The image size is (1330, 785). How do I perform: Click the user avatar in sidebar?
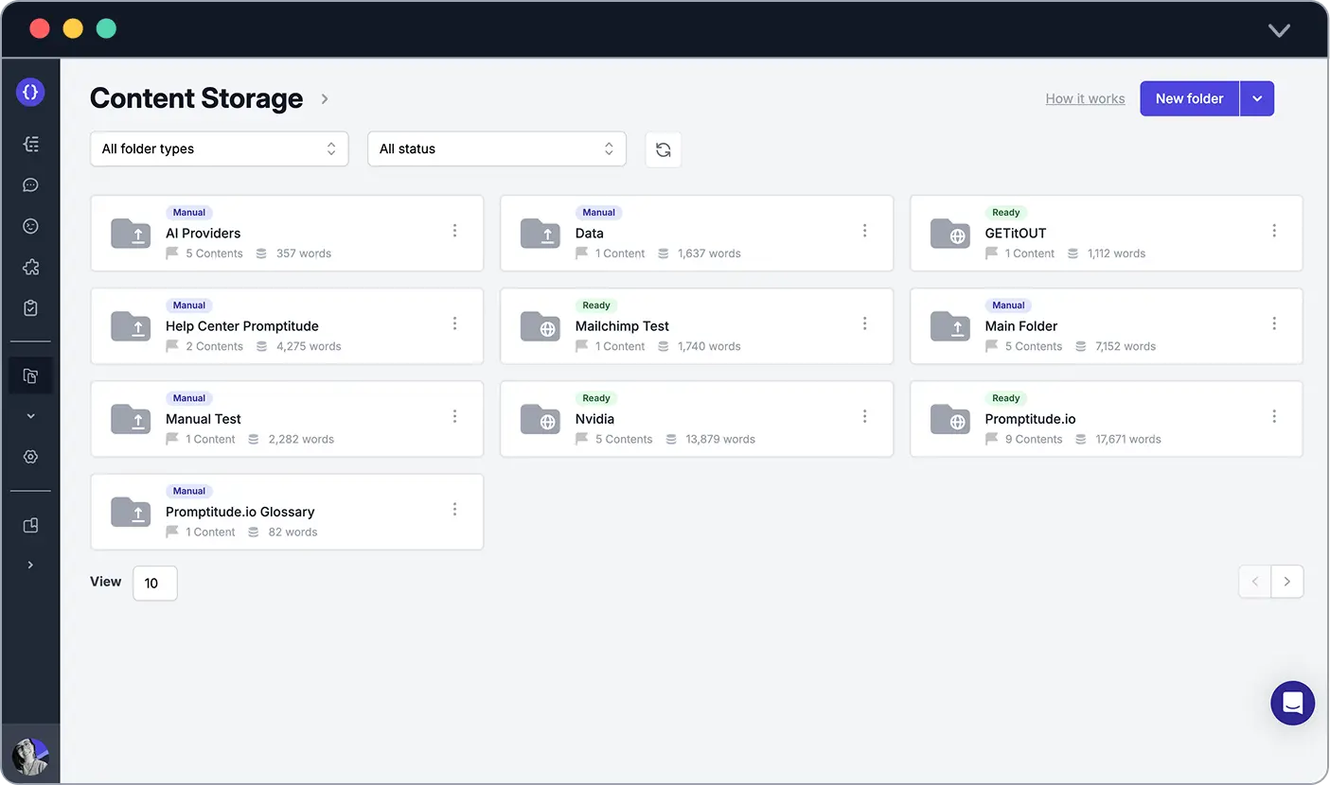click(30, 756)
